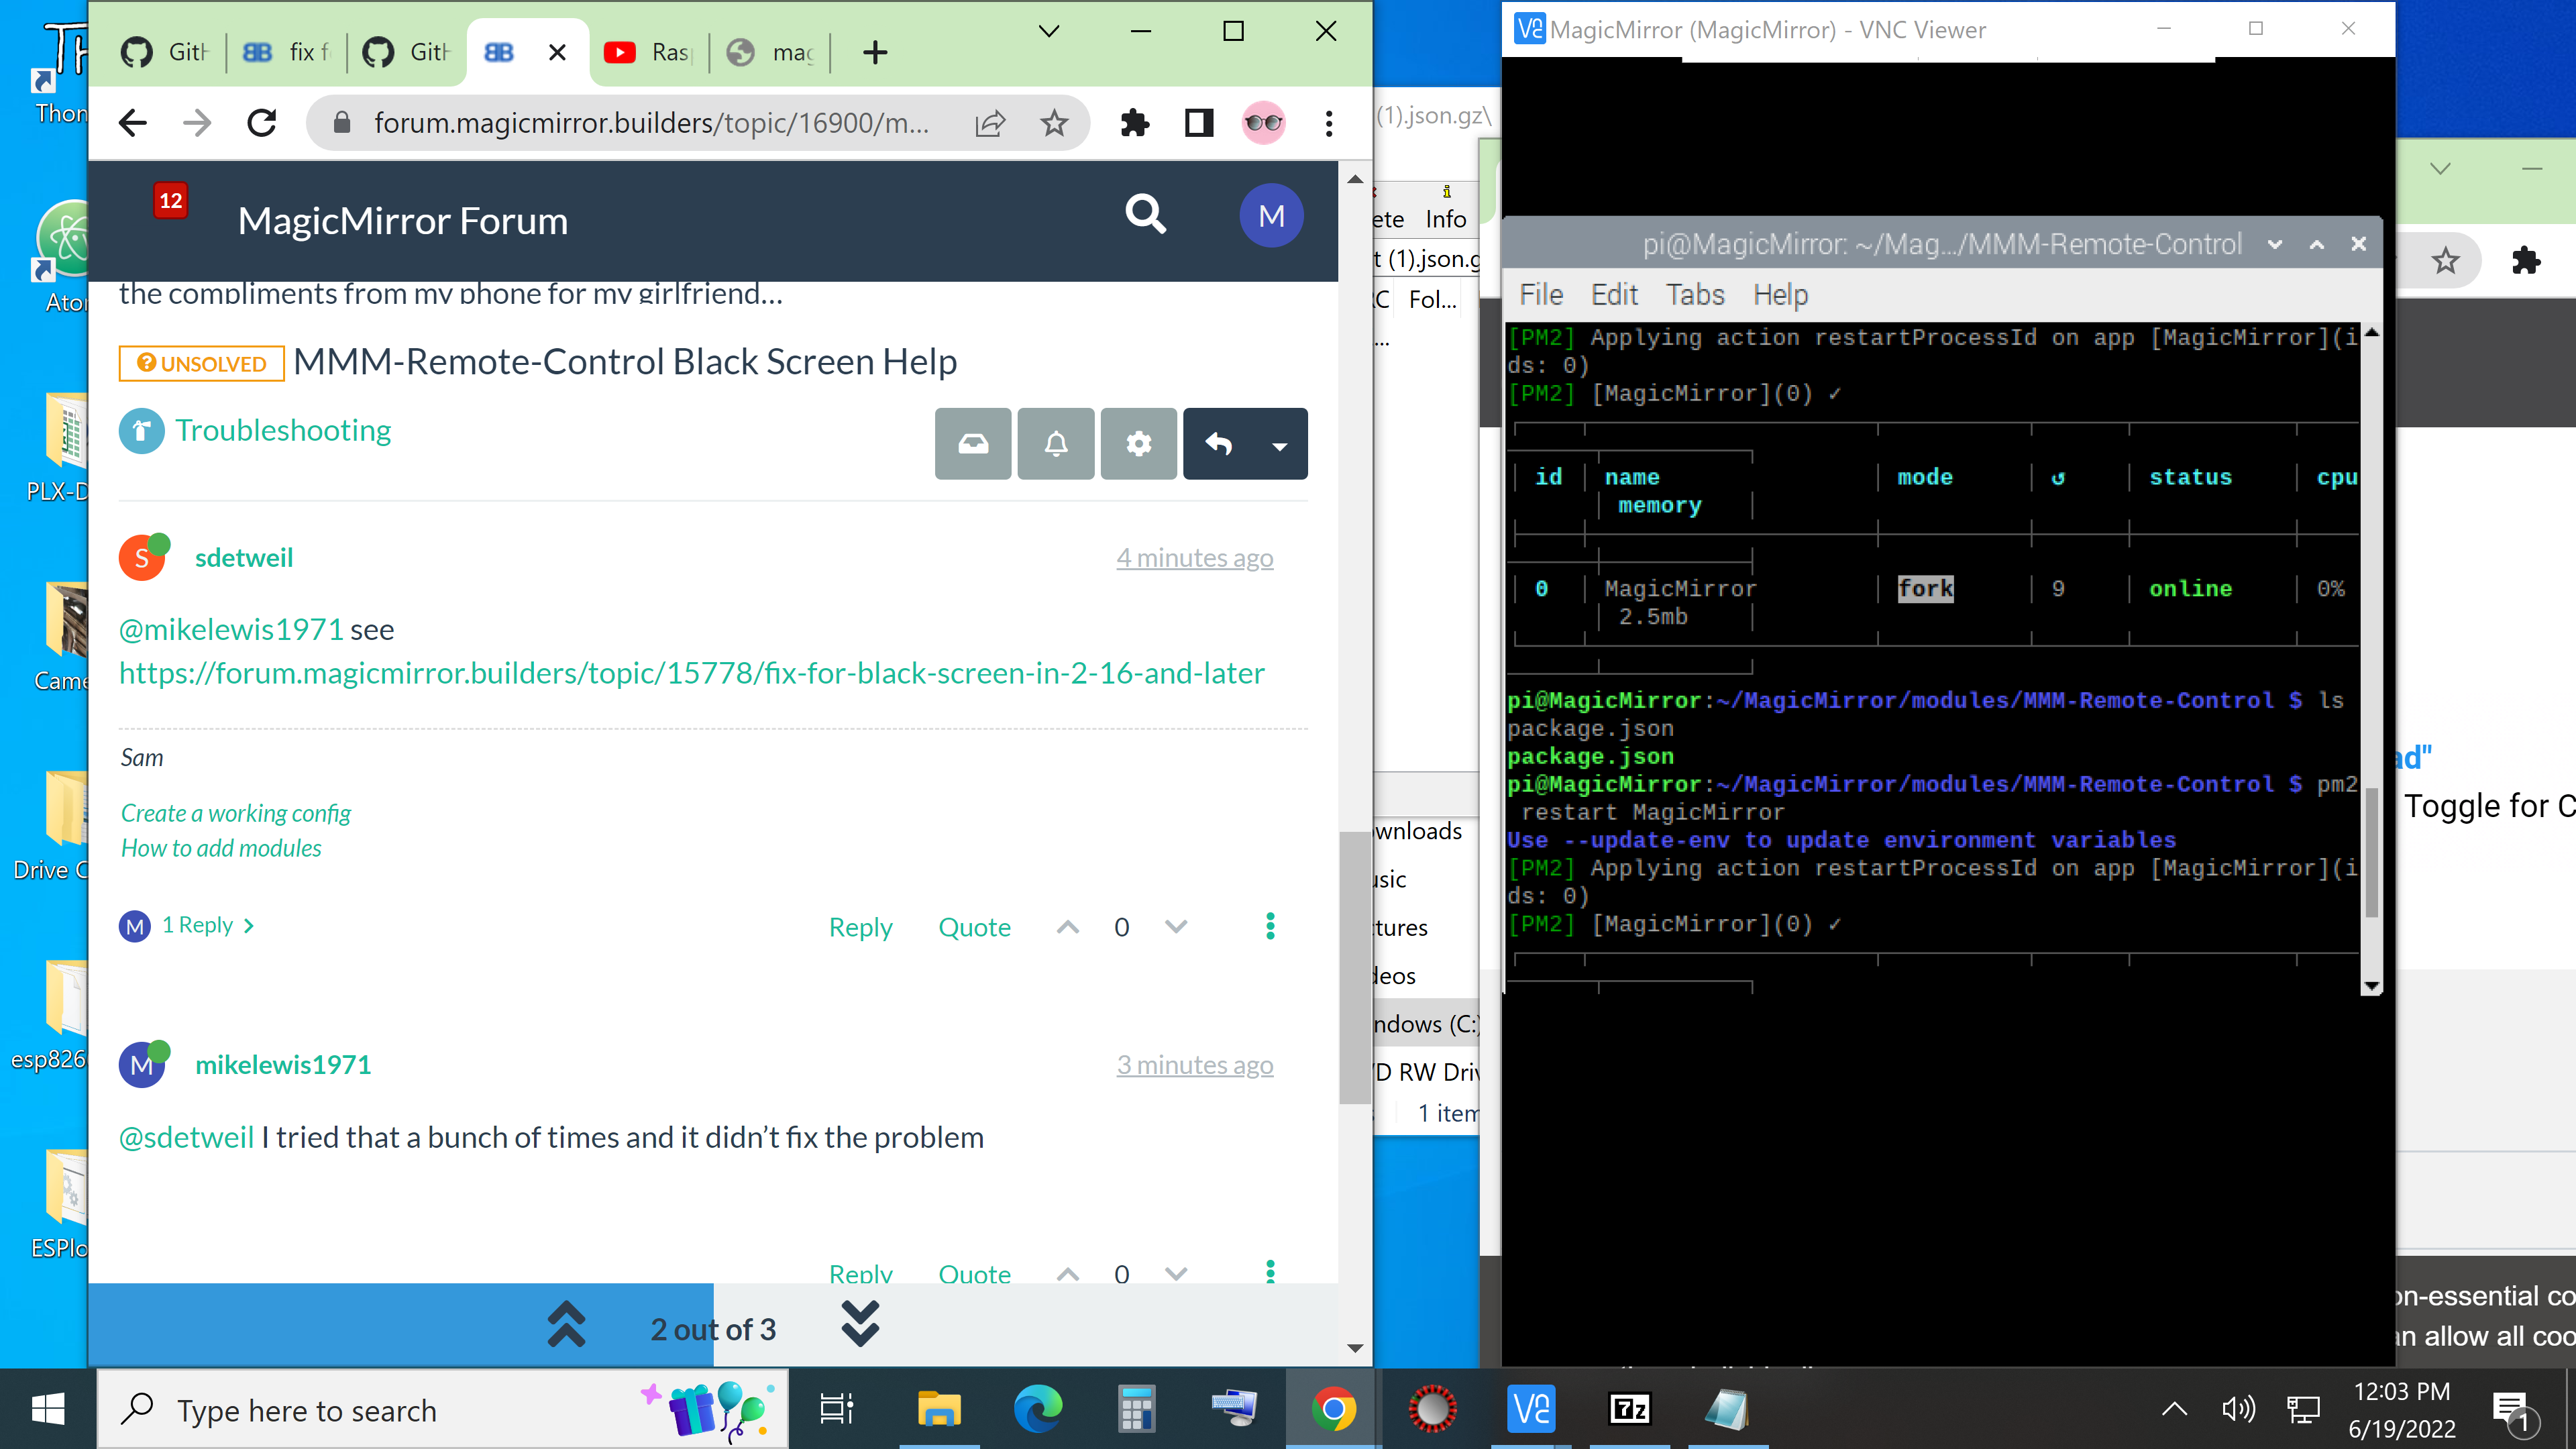Open the notifications badge showing 12

click(171, 201)
